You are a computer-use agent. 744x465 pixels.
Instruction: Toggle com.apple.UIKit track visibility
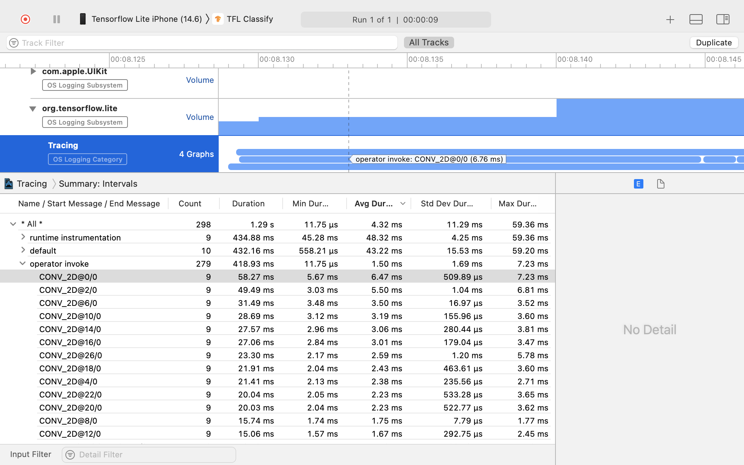pos(33,71)
